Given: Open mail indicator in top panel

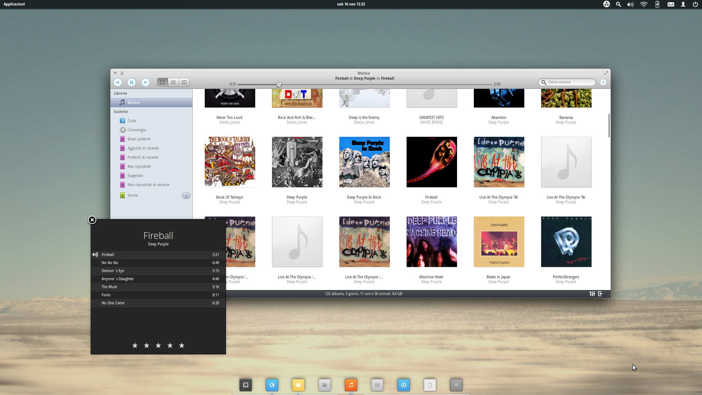Looking at the screenshot, I should pyautogui.click(x=671, y=4).
